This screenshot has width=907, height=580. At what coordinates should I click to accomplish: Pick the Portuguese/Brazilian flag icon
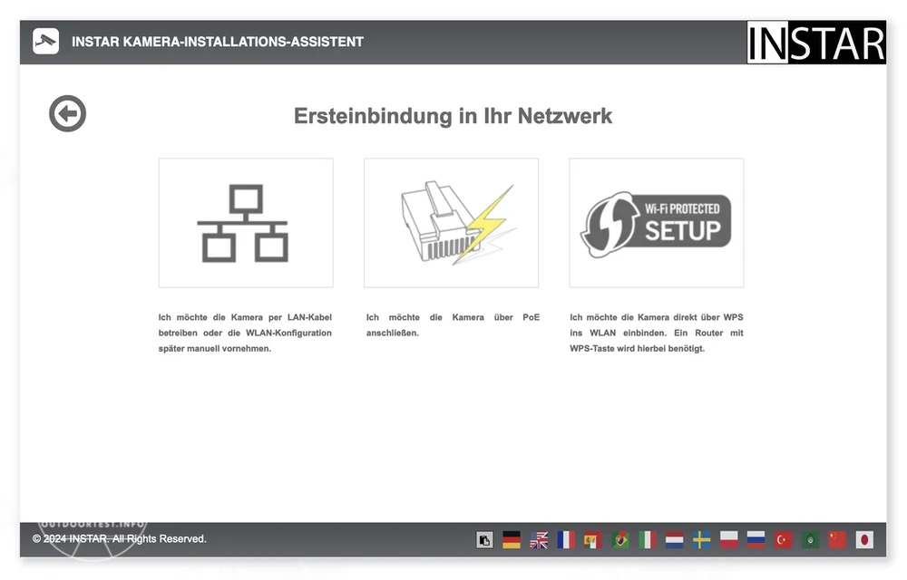(x=620, y=540)
